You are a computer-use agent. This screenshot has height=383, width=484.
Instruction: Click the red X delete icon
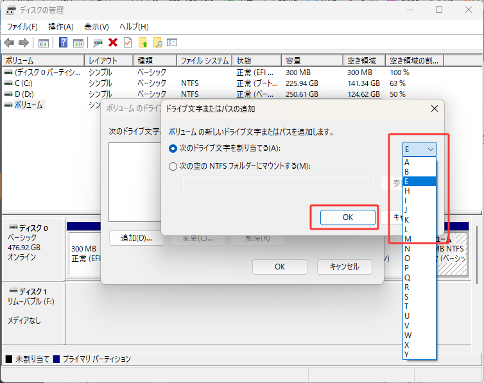pos(113,42)
